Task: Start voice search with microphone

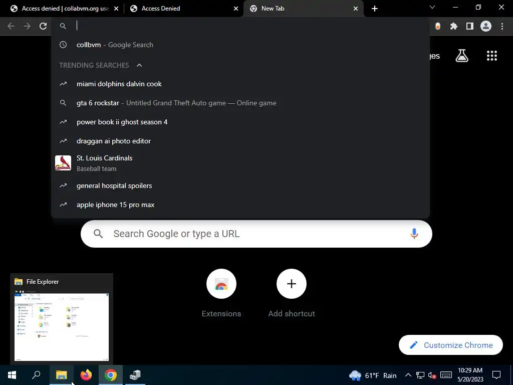Action: [x=414, y=234]
